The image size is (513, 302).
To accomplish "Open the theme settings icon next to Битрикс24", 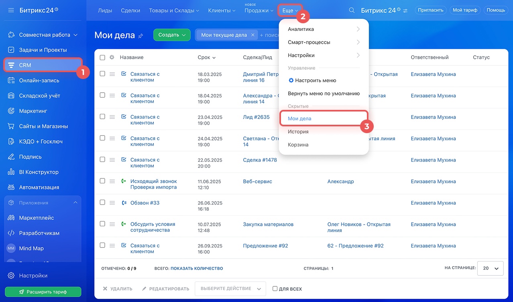I will pos(405,11).
